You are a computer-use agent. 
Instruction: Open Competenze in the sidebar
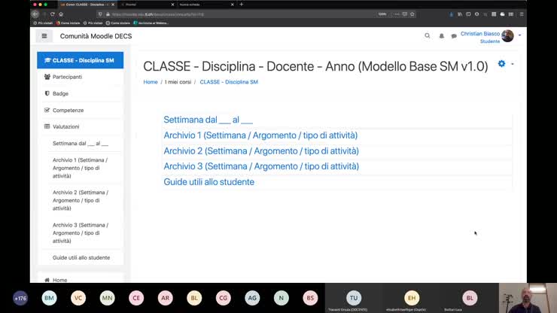tap(68, 110)
